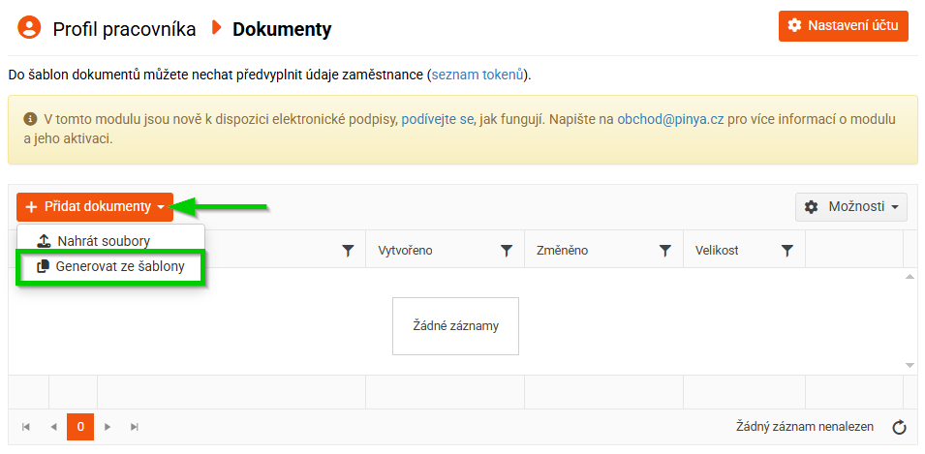Go to previous page of grid
This screenshot has width=925, height=454.
pos(53,427)
